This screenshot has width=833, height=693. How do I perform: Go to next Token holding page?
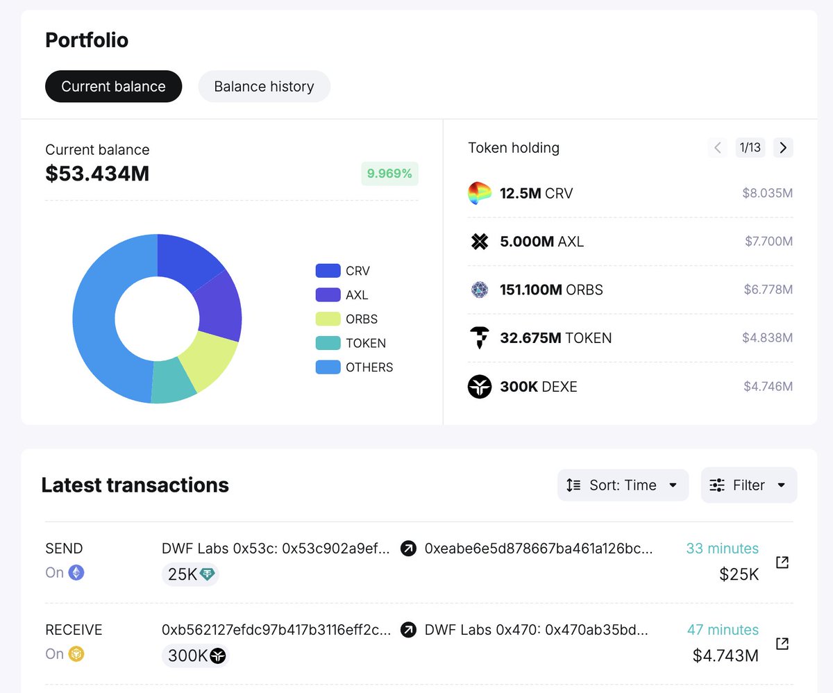(783, 147)
